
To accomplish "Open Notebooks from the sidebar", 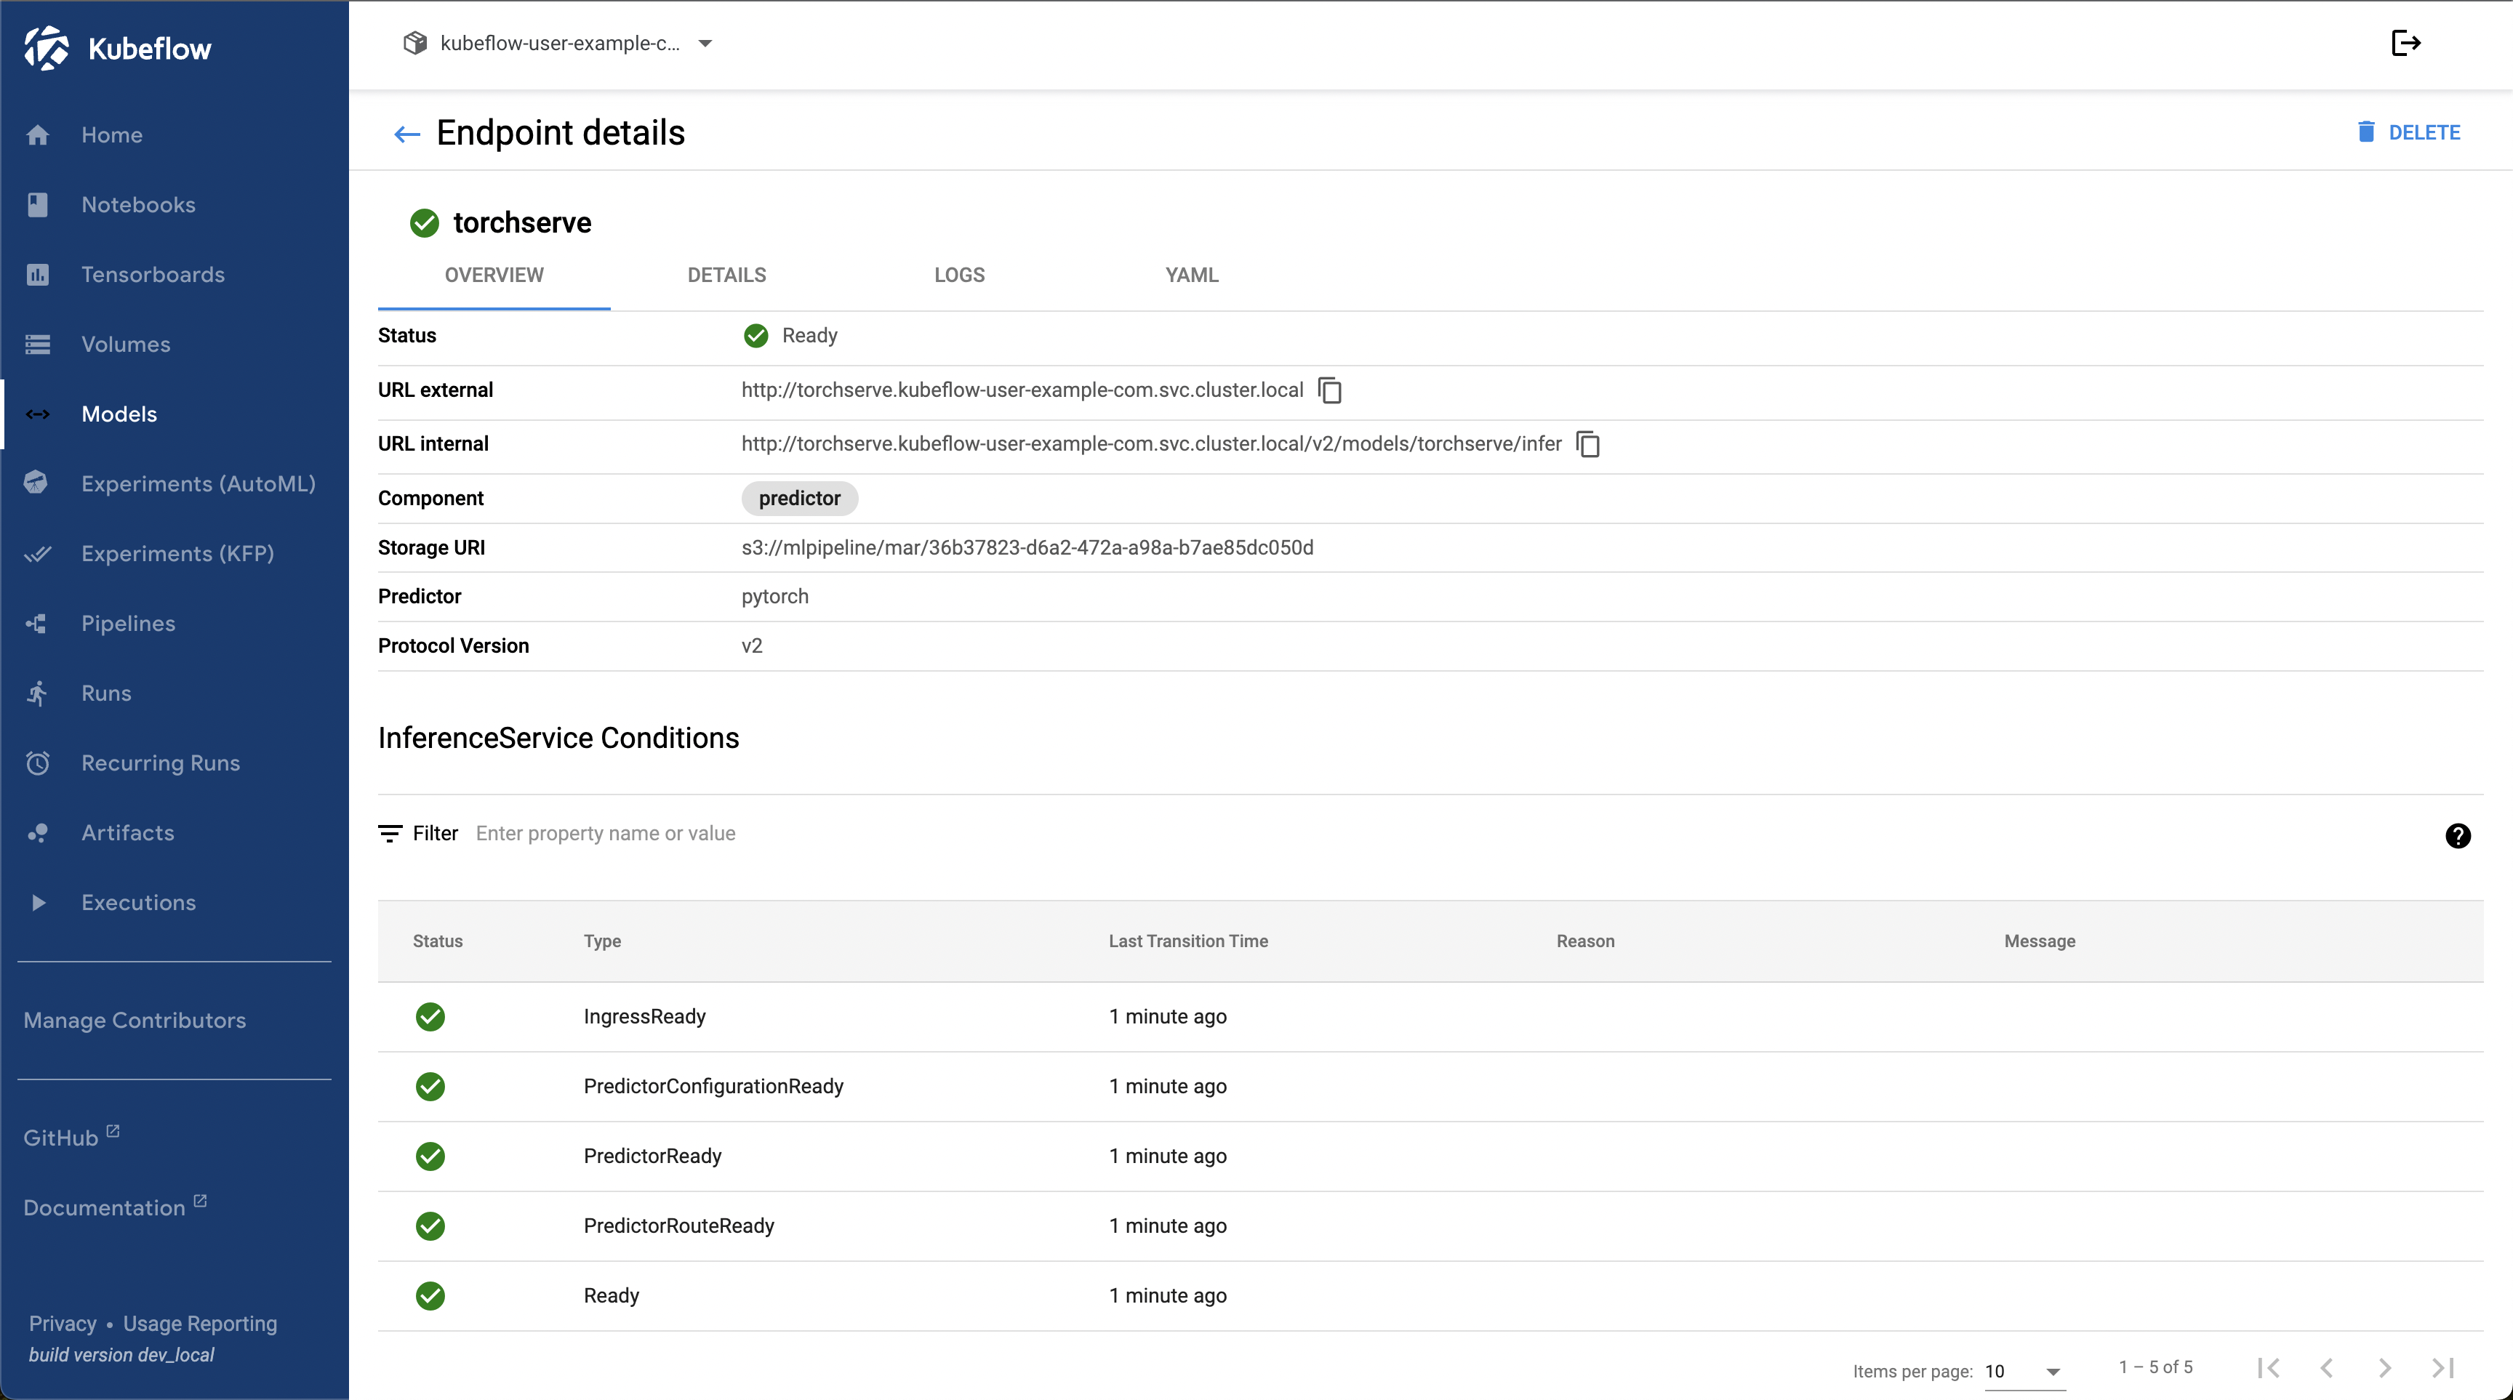I will (x=137, y=205).
